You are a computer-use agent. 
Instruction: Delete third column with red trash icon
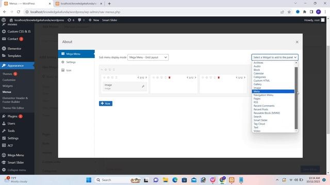pyautogui.click(x=219, y=78)
